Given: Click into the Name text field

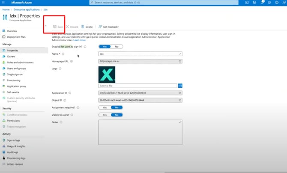Looking at the screenshot, I should 140,54.
